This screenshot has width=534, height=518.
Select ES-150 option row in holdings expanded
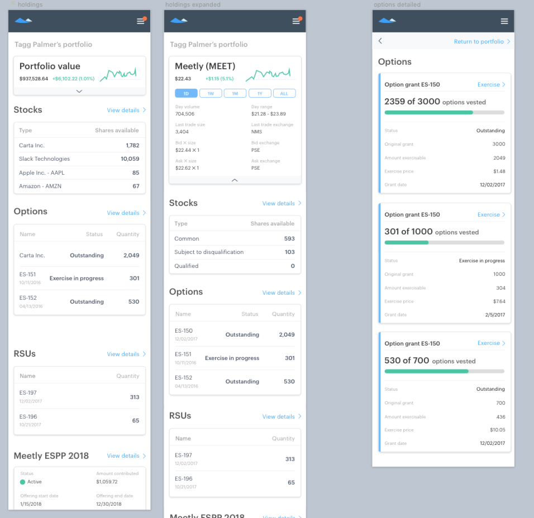coord(235,334)
